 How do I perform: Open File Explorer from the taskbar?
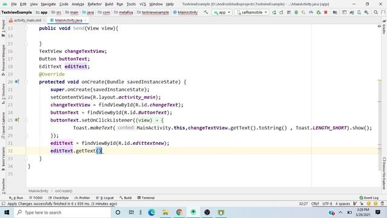pos(165,213)
